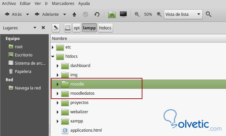The image size is (226, 136).
Task: Click the sidebar pane resize handle
Action: tap(50, 128)
